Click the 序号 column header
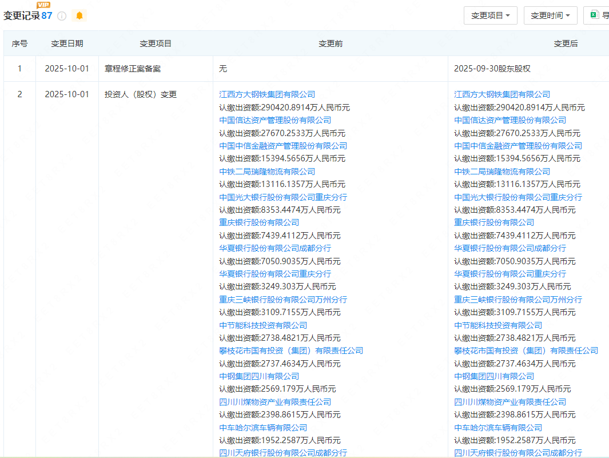The width and height of the screenshot is (609, 458). 19,43
